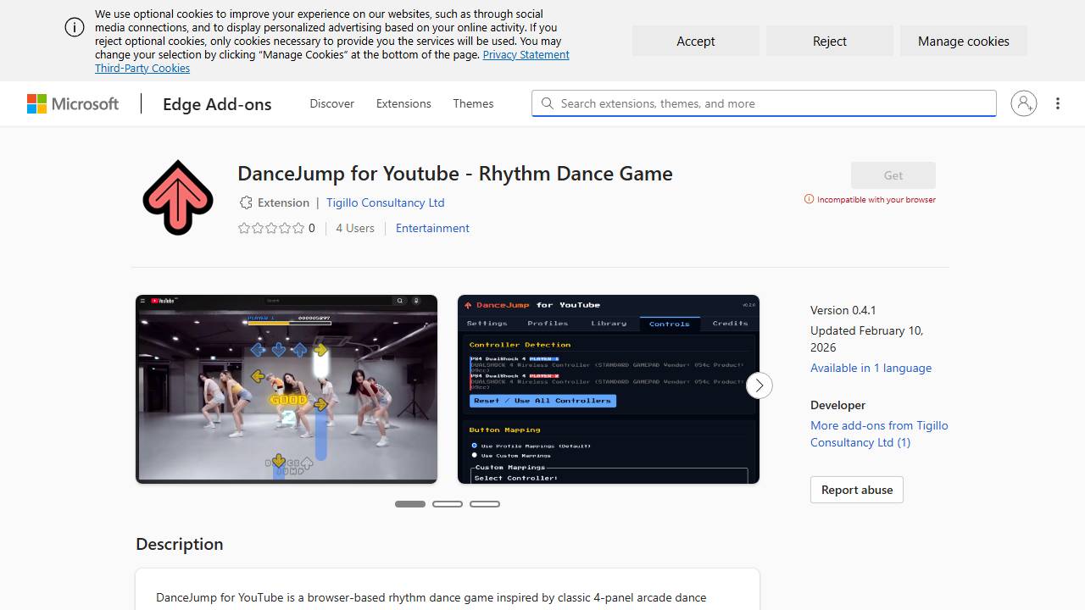Click the disabled Get button
1085x610 pixels.
(893, 175)
